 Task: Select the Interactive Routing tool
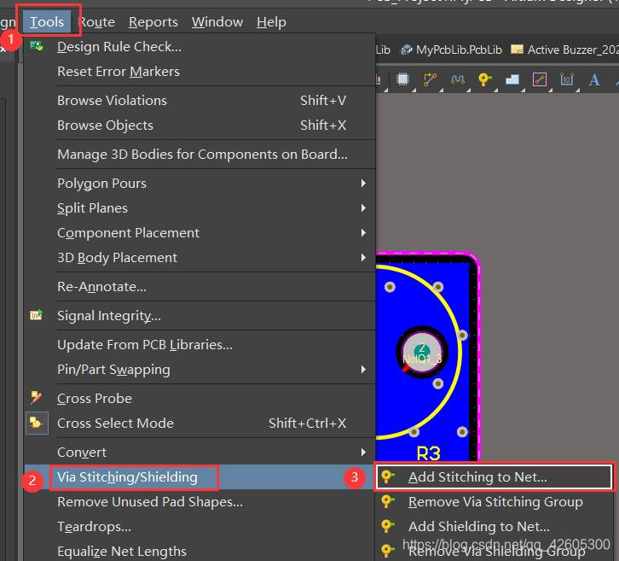pos(430,79)
